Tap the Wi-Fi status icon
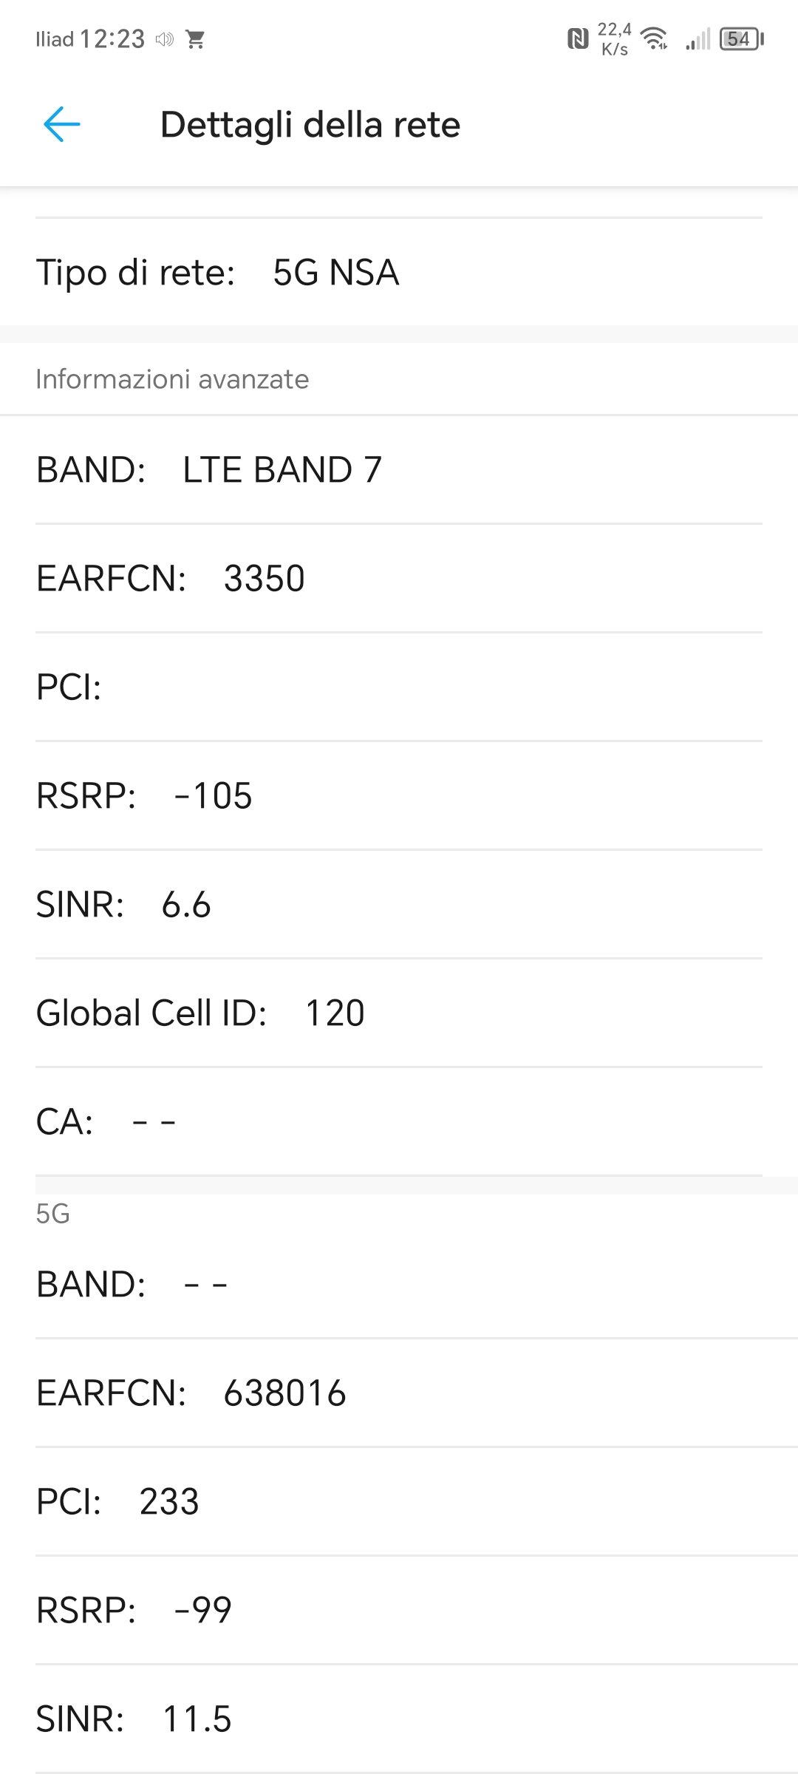This screenshot has height=1774, width=798. (x=655, y=38)
